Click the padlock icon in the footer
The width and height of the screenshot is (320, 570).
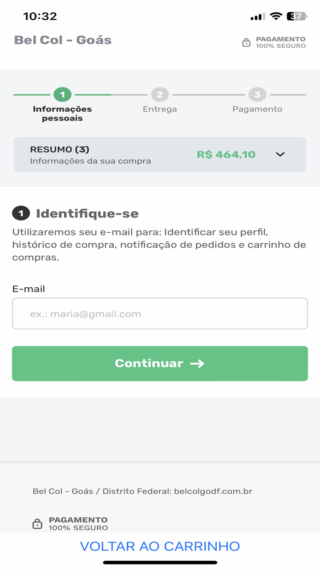[x=37, y=524]
